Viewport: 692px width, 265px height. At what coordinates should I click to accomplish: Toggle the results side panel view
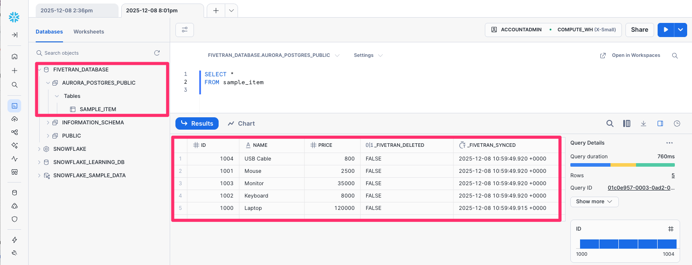[660, 123]
